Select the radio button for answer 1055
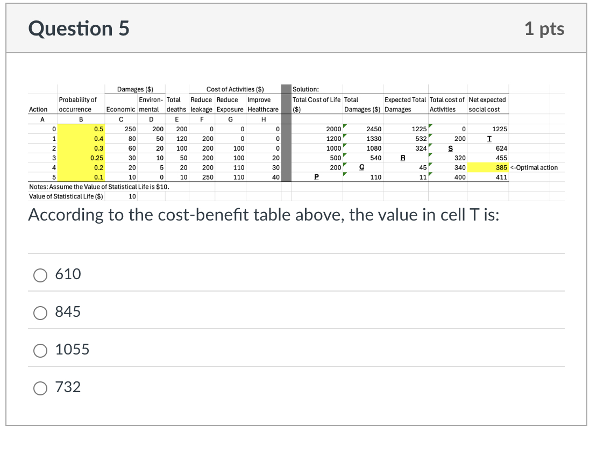611x468 pixels. tap(40, 350)
